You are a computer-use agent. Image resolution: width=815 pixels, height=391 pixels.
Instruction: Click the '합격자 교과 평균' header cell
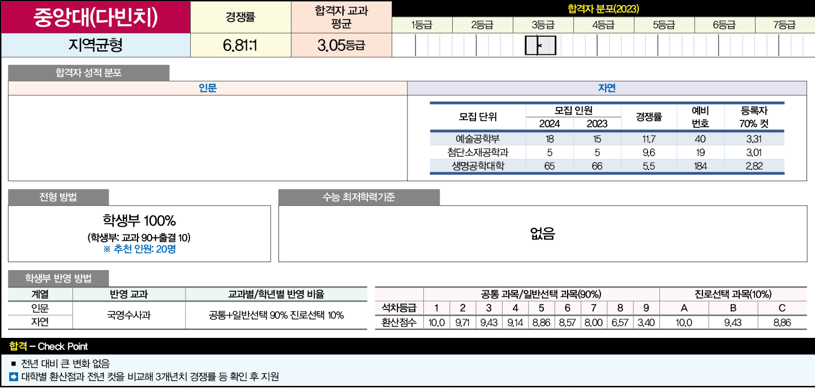[341, 17]
